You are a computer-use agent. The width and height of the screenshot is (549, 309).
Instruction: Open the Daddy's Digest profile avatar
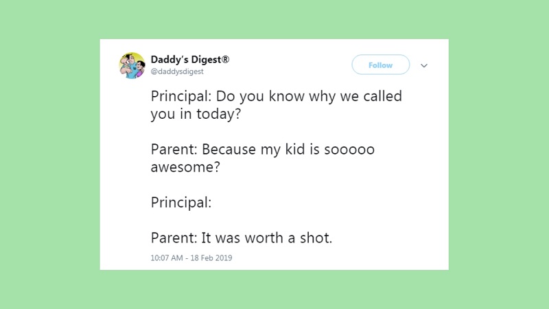coord(132,65)
